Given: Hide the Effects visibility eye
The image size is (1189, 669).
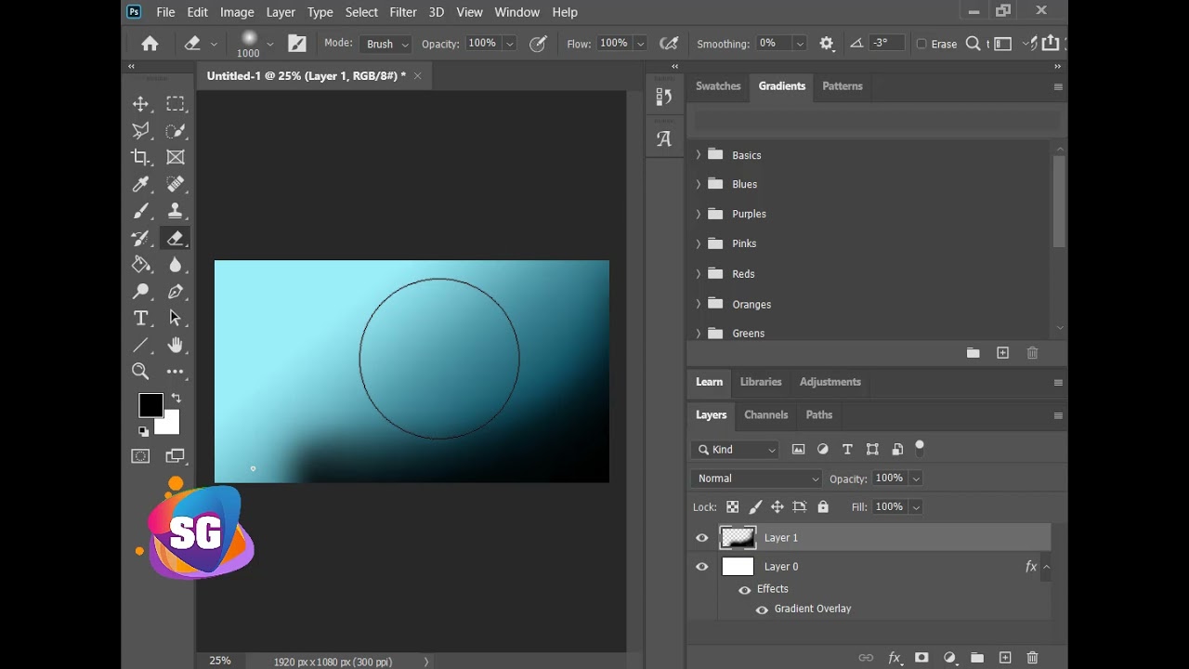Looking at the screenshot, I should coord(744,589).
